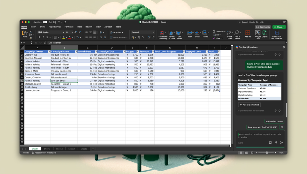Open the font name dropdown
This screenshot has width=307, height=174.
click(63, 32)
